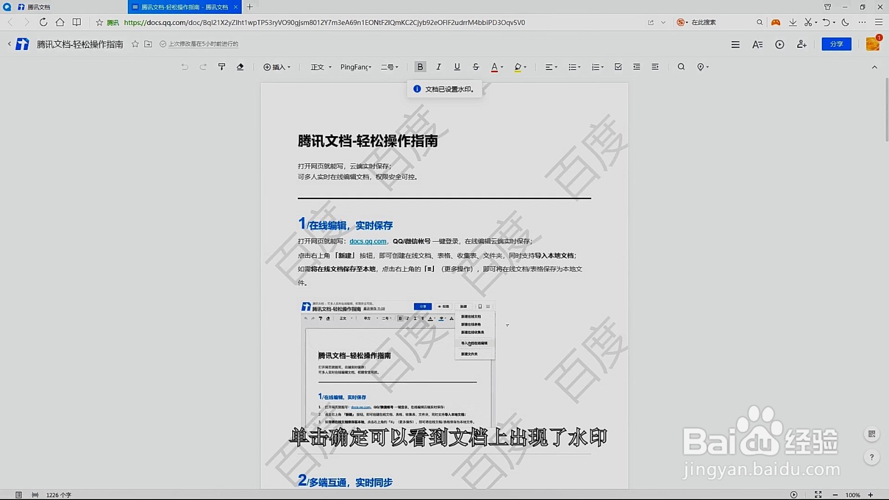This screenshot has width=889, height=500.
Task: Toggle underline formatting
Action: (457, 67)
